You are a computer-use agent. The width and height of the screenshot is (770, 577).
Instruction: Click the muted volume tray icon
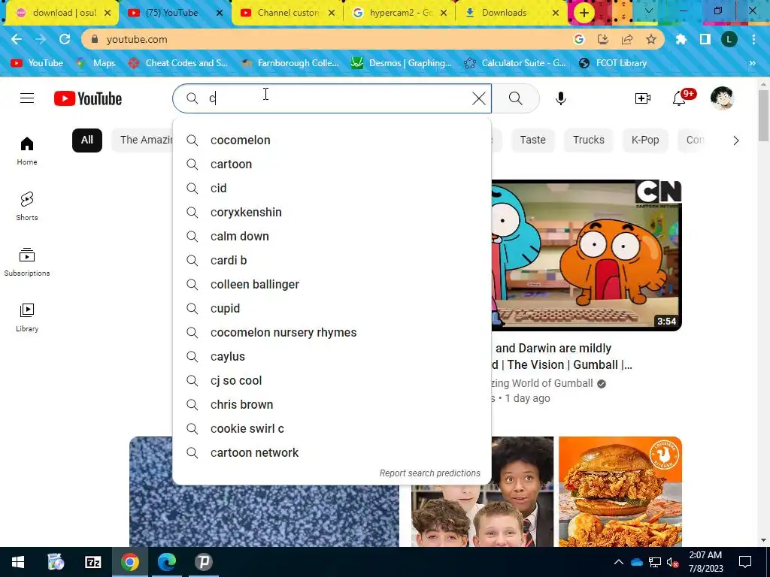pyautogui.click(x=673, y=562)
